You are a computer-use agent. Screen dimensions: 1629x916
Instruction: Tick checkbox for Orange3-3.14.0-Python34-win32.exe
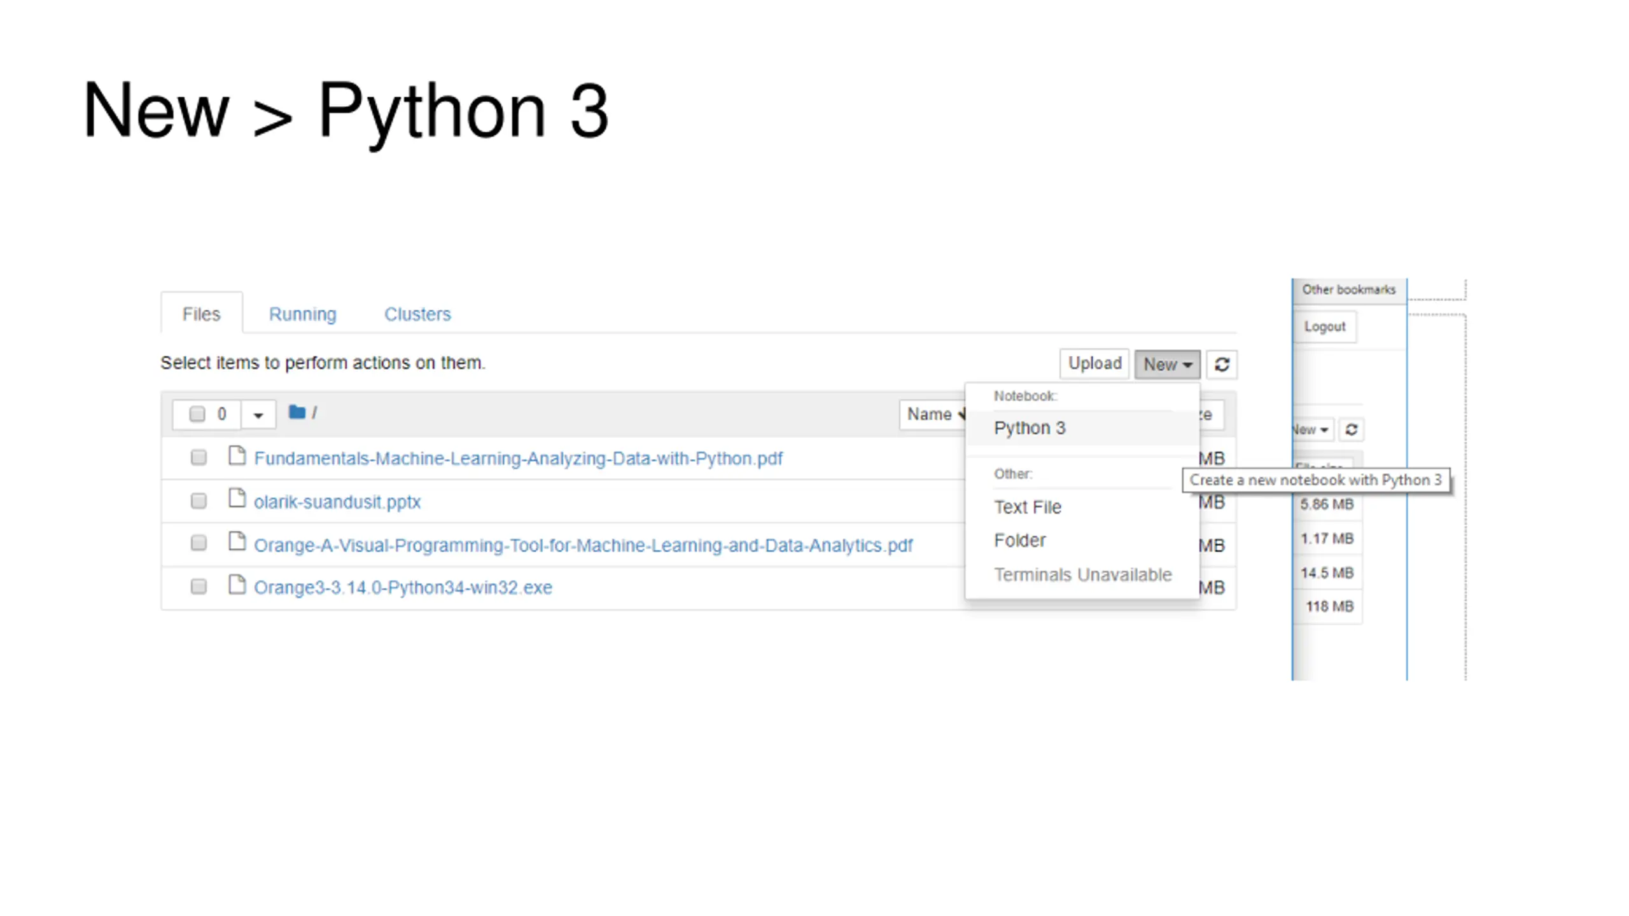coord(199,586)
